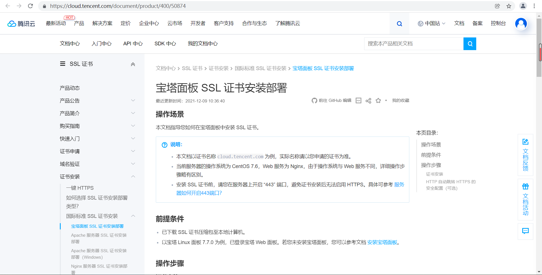This screenshot has width=542, height=275.
Task: Click the GitHub edit icon
Action: tap(314, 100)
